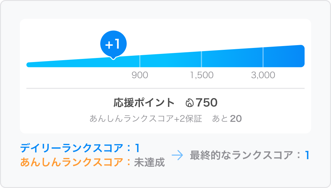Click the orange あんしんランクスコア label

pos(72,162)
